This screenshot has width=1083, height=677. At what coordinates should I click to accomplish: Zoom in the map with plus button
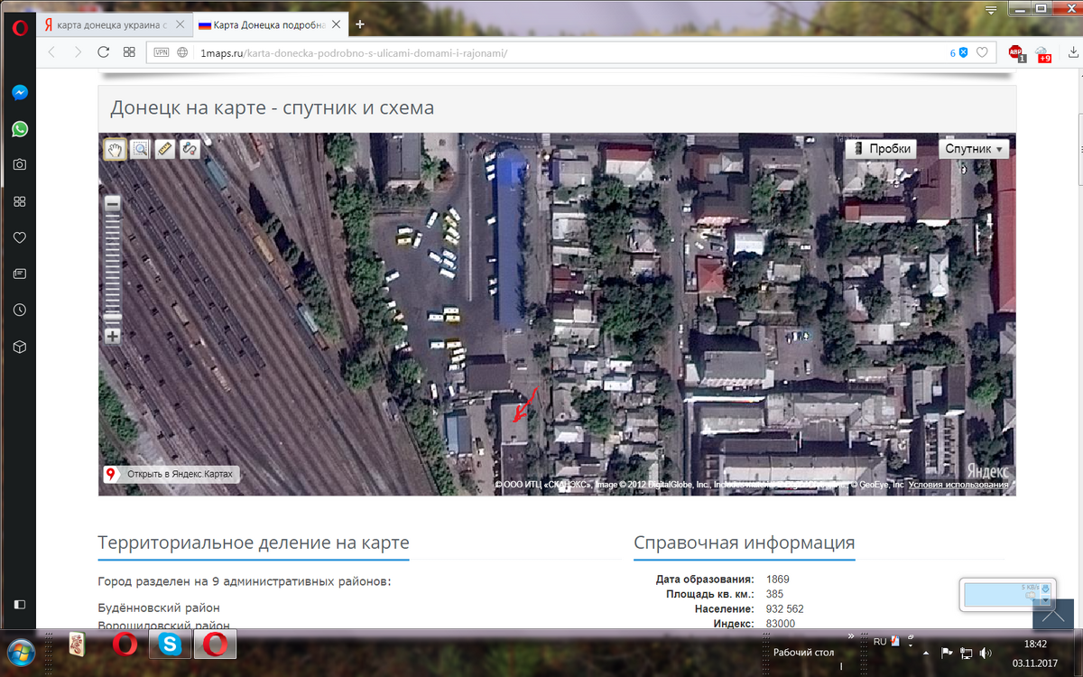pyautogui.click(x=113, y=337)
